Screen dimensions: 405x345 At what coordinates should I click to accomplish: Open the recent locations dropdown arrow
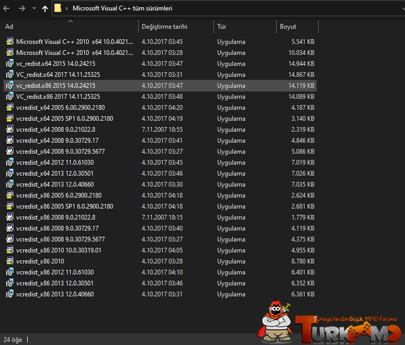pyautogui.click(x=34, y=8)
